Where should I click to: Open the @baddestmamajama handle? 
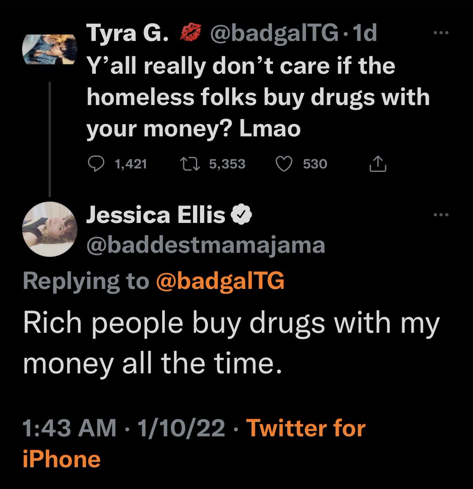pos(206,245)
